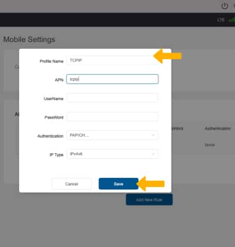Open the IP Type IPv4v6 combo box
235x247 pixels.
click(x=113, y=154)
